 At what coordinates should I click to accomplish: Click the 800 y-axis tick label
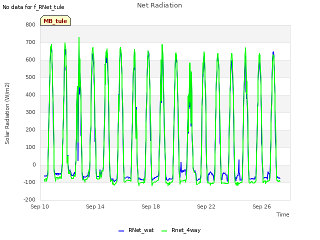30,24
